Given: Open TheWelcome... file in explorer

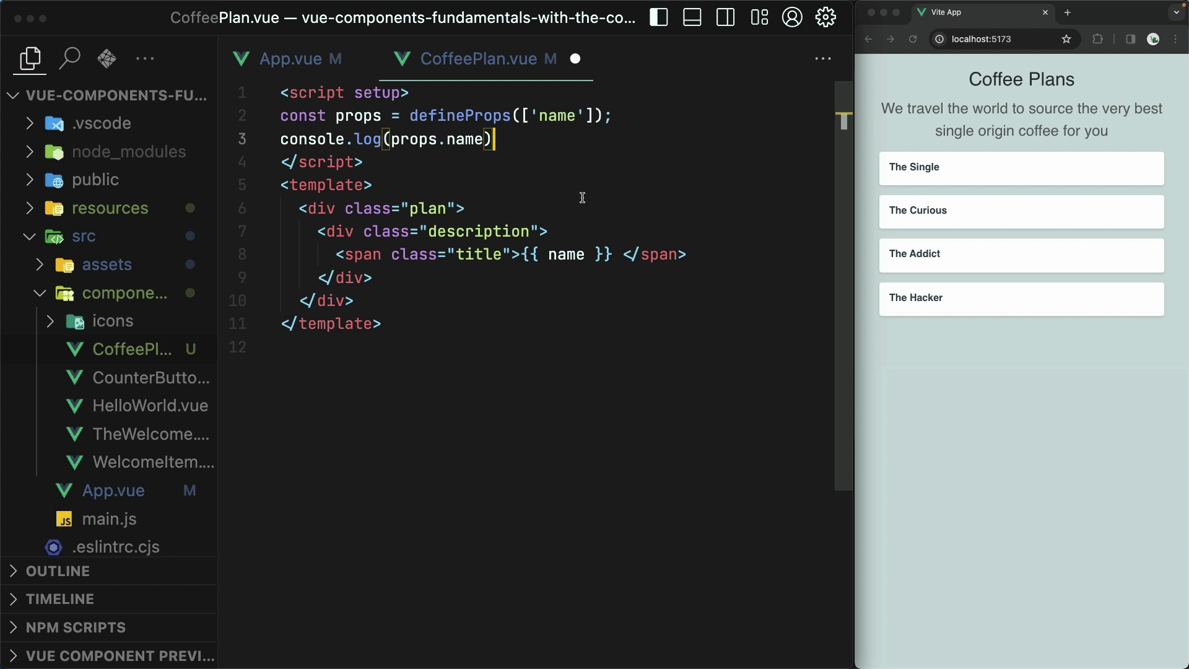Looking at the screenshot, I should (x=109, y=434).
